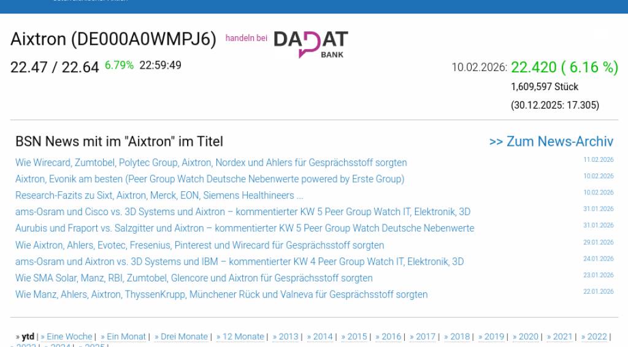Open the Wie SMA Solar, Manz article
Image resolution: width=628 pixels, height=347 pixels.
click(x=194, y=278)
